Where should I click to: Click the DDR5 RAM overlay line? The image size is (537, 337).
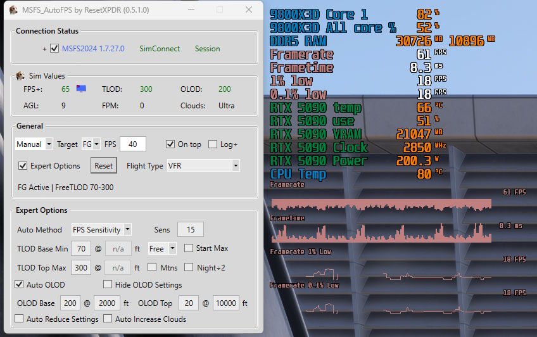(382, 41)
